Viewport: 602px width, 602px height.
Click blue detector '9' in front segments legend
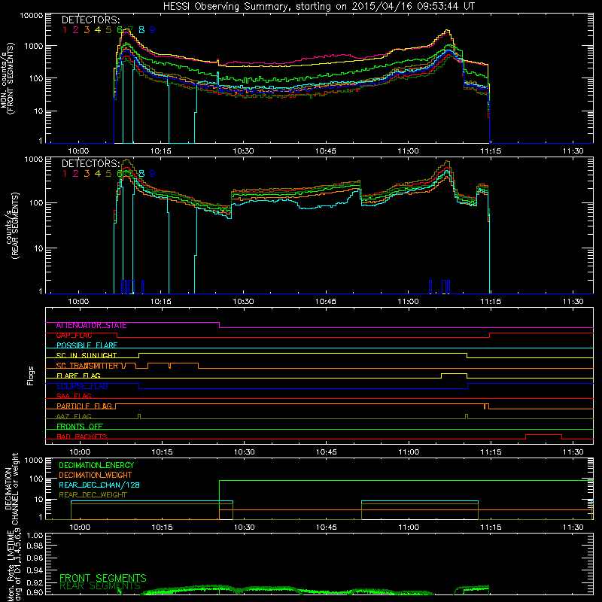point(153,30)
